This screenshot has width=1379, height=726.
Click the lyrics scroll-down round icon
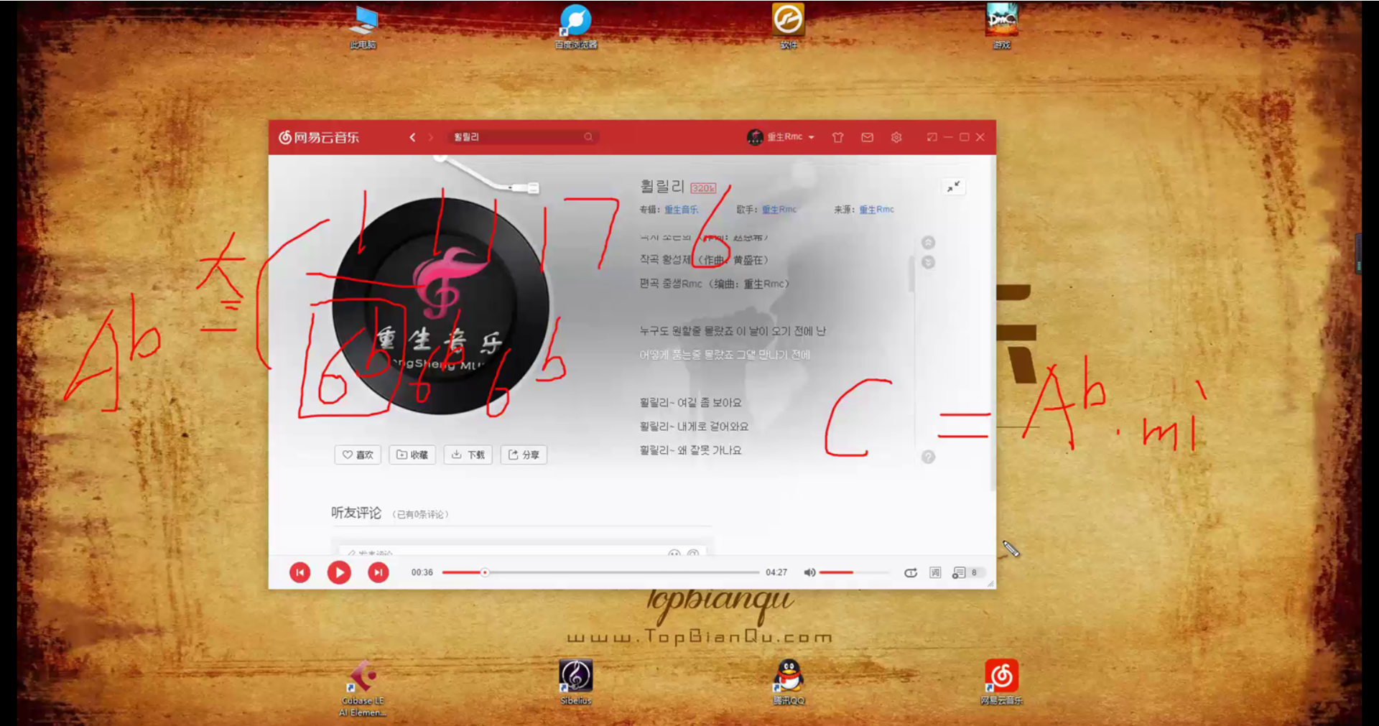click(928, 262)
